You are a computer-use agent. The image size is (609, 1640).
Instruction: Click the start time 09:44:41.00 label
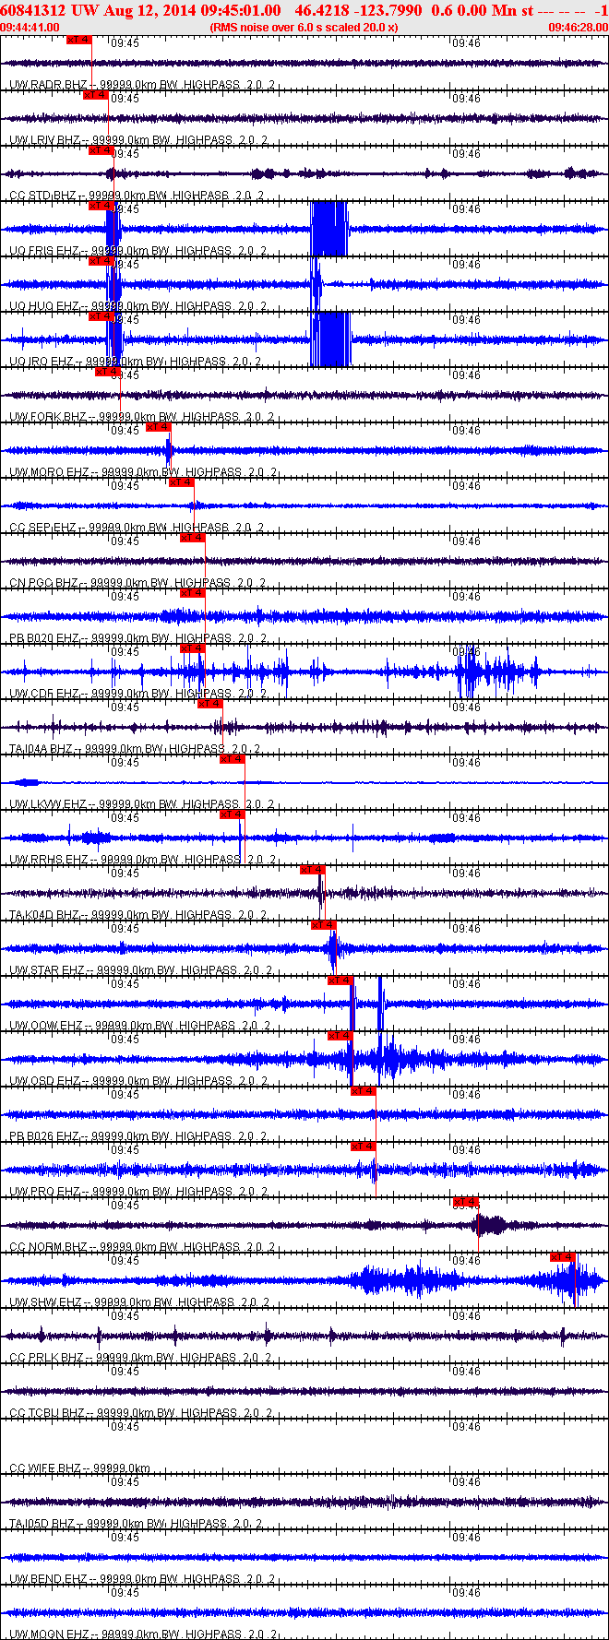click(30, 28)
